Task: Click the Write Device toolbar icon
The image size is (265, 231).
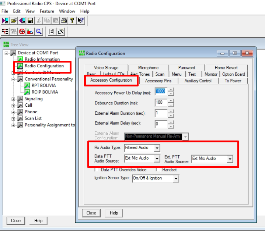Action: [x=22, y=21]
